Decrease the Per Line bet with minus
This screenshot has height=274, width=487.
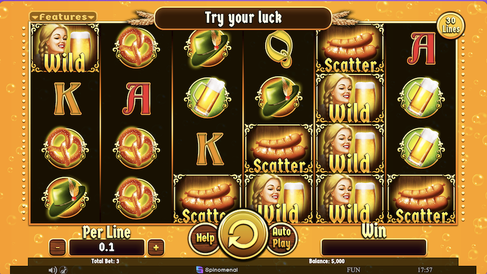[57, 248]
